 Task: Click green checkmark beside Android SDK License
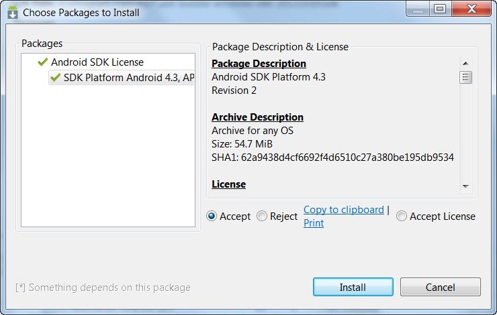pyautogui.click(x=42, y=62)
